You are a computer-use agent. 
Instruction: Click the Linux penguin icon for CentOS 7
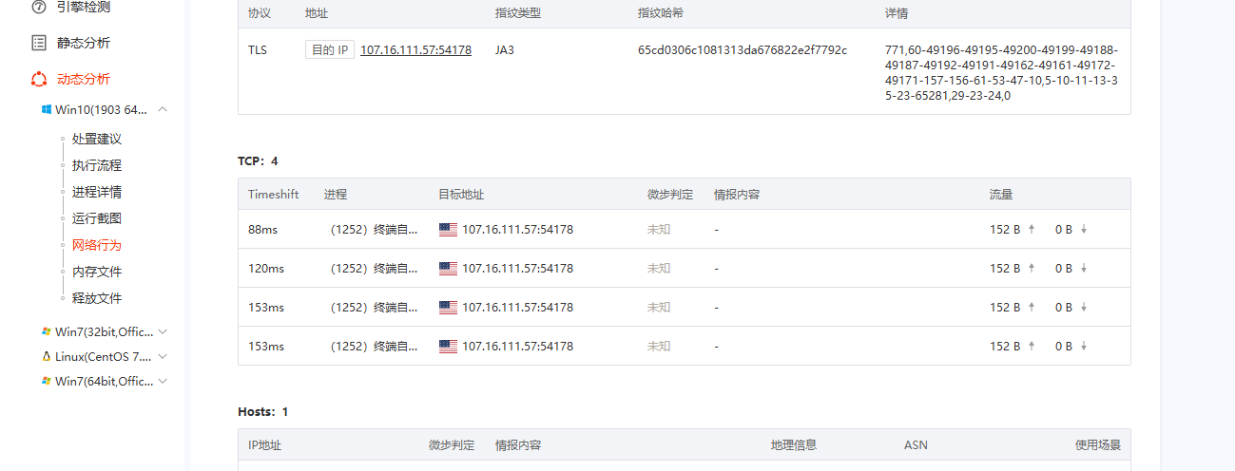coord(46,356)
